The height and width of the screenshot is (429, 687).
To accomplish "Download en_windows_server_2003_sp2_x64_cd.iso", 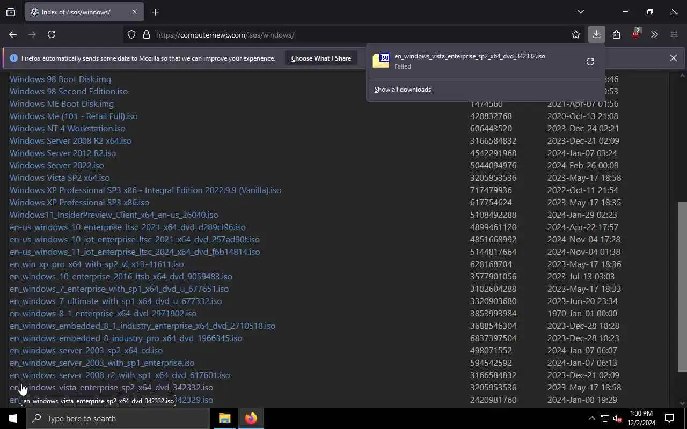I will click(x=86, y=350).
